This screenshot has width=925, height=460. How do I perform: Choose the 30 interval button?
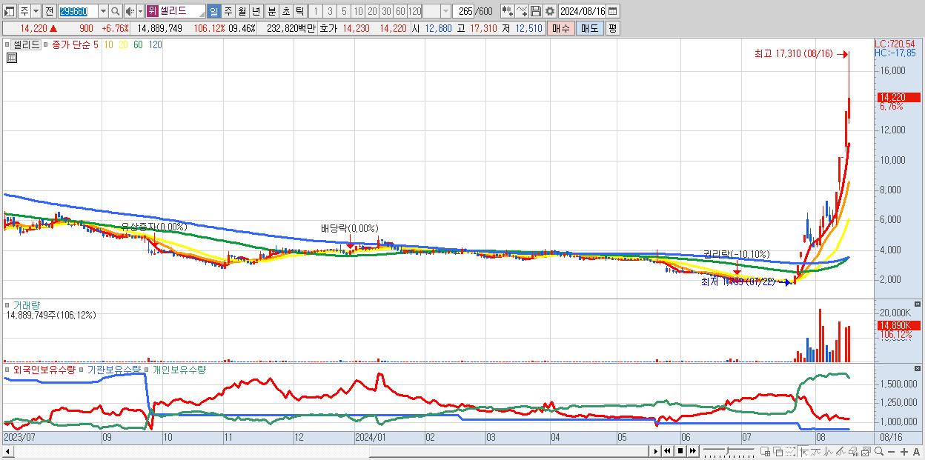[x=386, y=11]
